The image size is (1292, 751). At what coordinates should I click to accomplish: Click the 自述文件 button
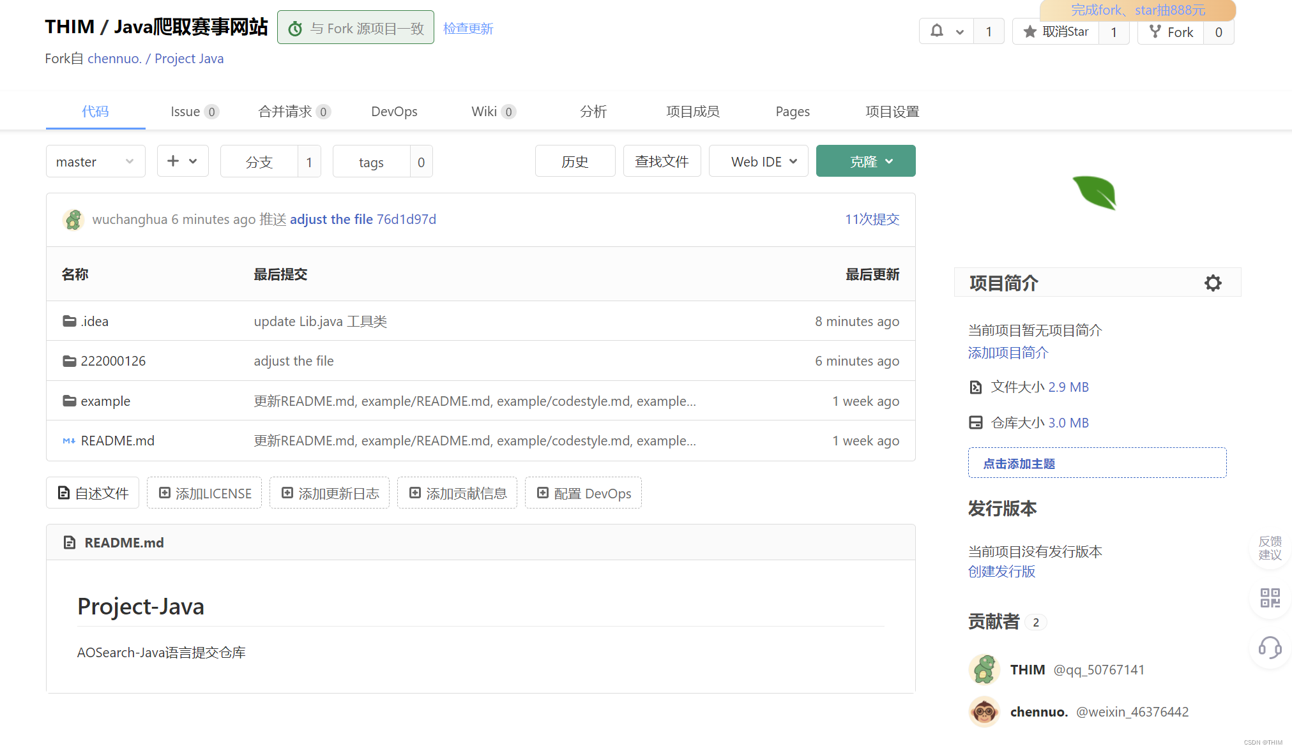click(93, 493)
